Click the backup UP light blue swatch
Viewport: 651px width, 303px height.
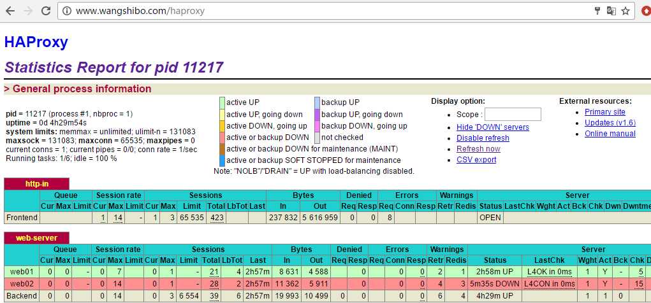click(x=317, y=102)
